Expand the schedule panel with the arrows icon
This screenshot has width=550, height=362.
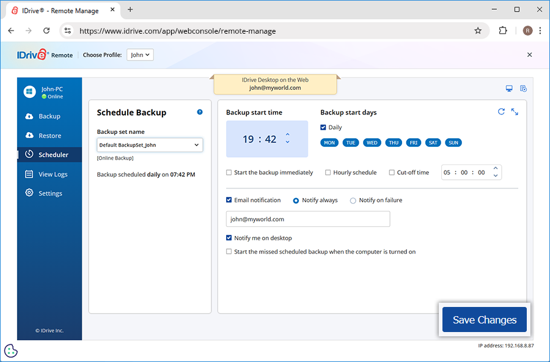click(x=515, y=112)
